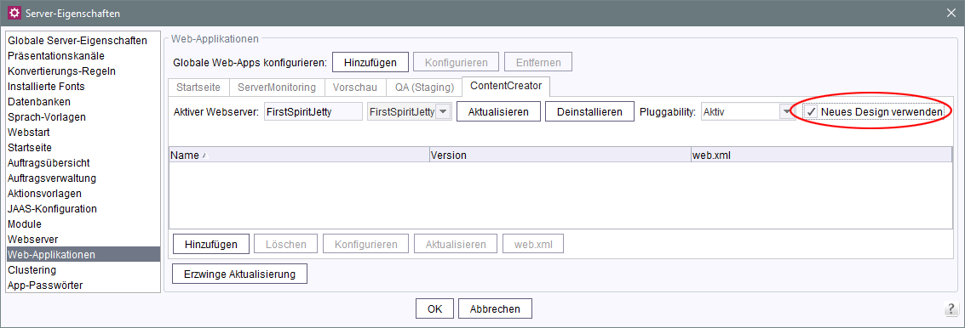Select Auftragsübersicht in sidebar
Viewport: 965px width, 328px height.
click(x=83, y=163)
